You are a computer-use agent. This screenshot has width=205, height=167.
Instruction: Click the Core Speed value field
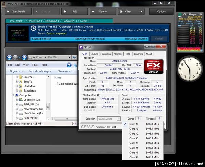pos(107,99)
